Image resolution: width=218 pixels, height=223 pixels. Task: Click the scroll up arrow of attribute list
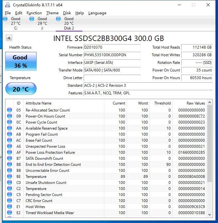click(x=210, y=102)
